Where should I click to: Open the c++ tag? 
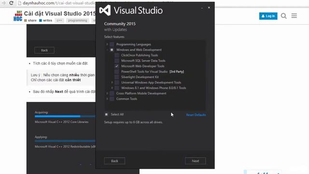coord(59,20)
